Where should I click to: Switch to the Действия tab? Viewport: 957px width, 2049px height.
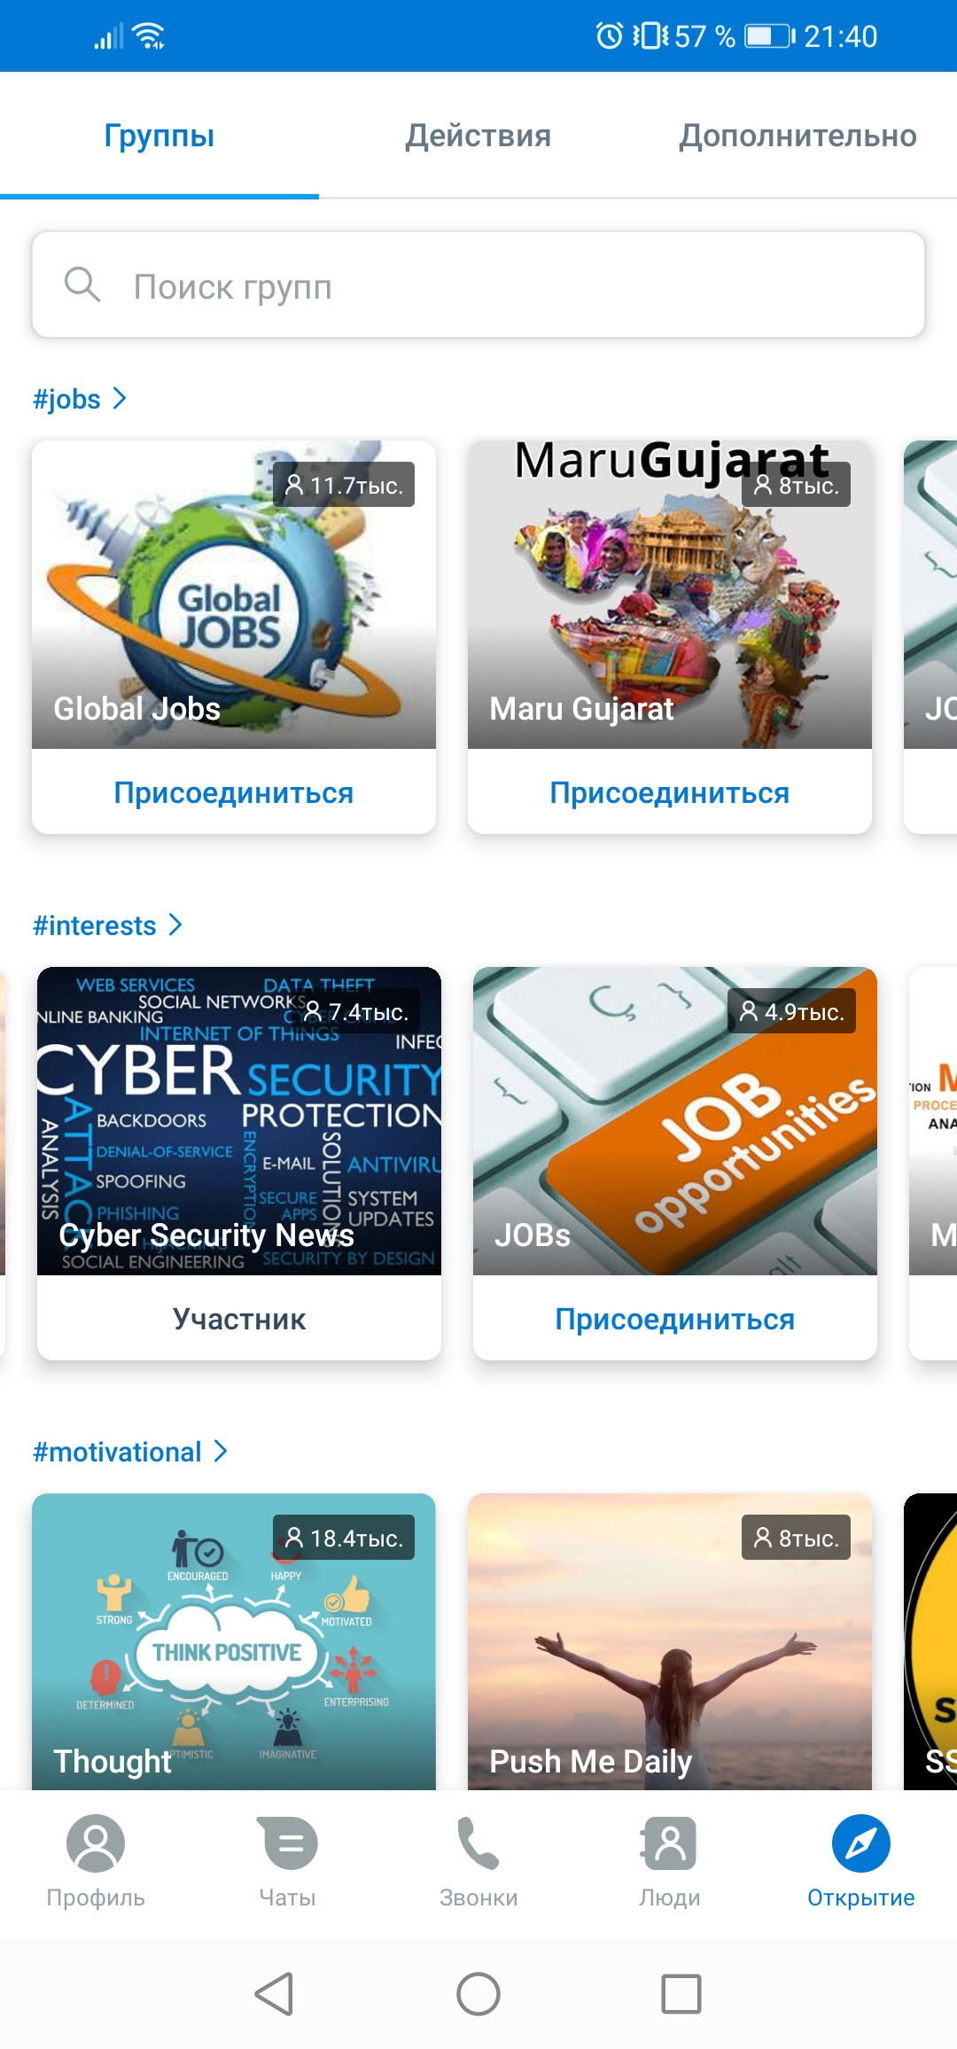[x=478, y=136]
